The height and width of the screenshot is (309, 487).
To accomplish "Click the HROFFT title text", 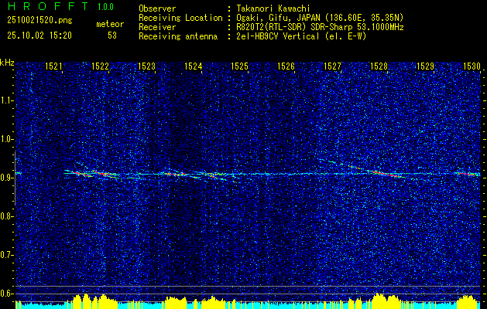I will pyautogui.click(x=48, y=6).
